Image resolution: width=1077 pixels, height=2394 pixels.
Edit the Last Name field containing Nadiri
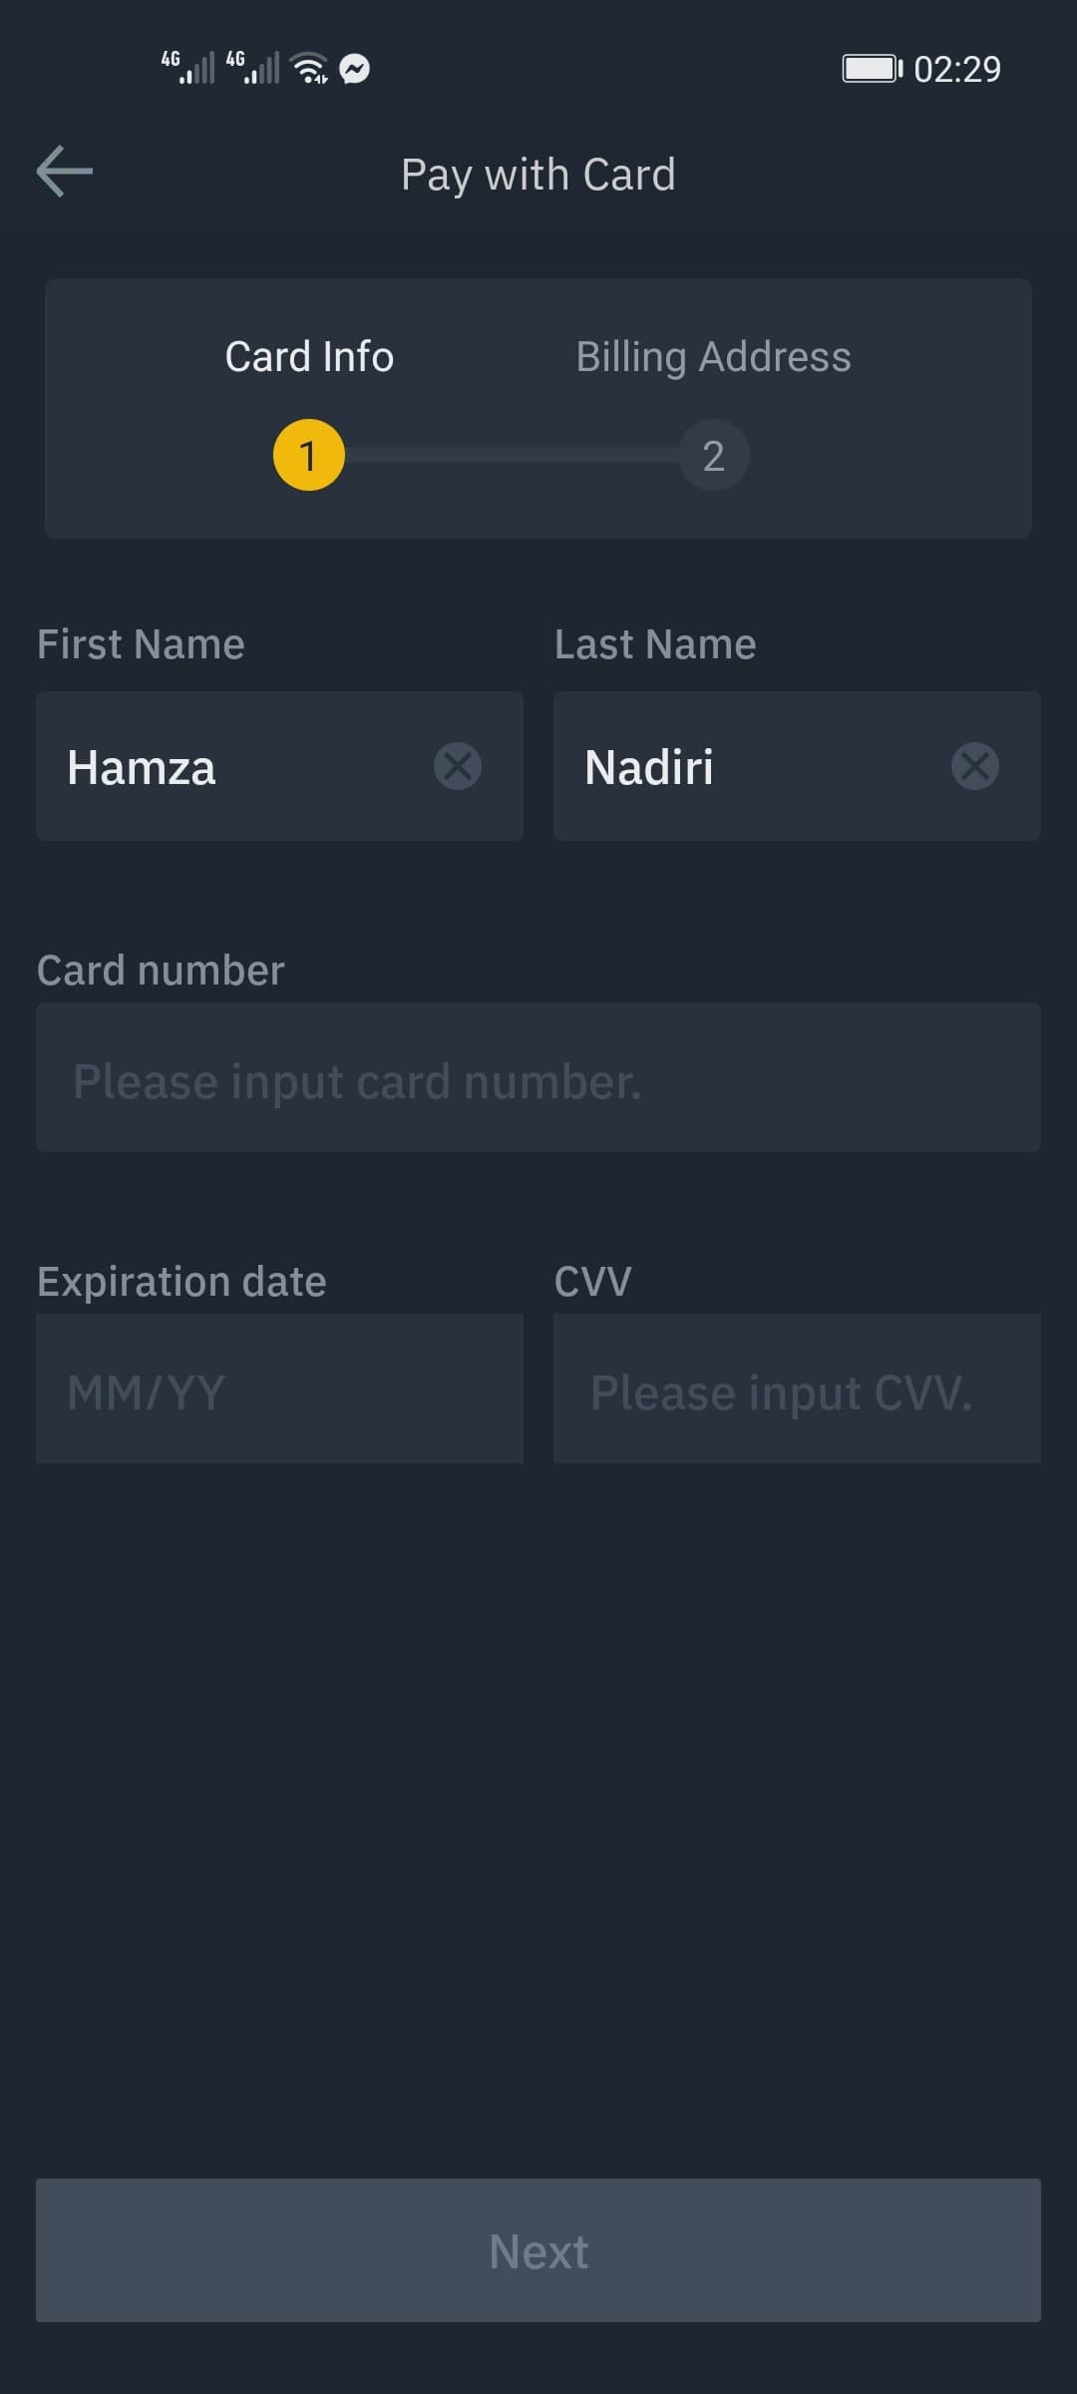758,766
